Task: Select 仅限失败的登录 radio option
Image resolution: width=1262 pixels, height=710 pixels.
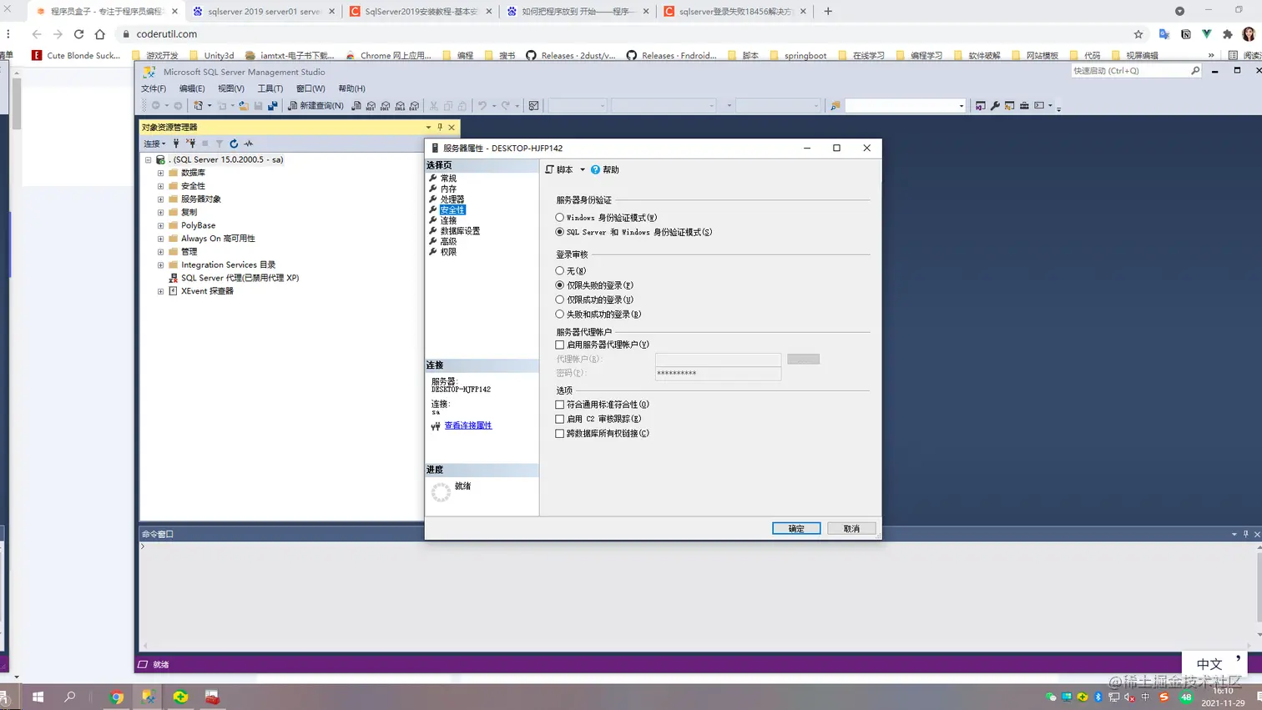Action: 560,285
